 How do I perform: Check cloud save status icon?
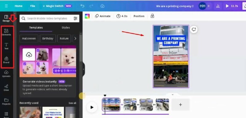[102, 6]
